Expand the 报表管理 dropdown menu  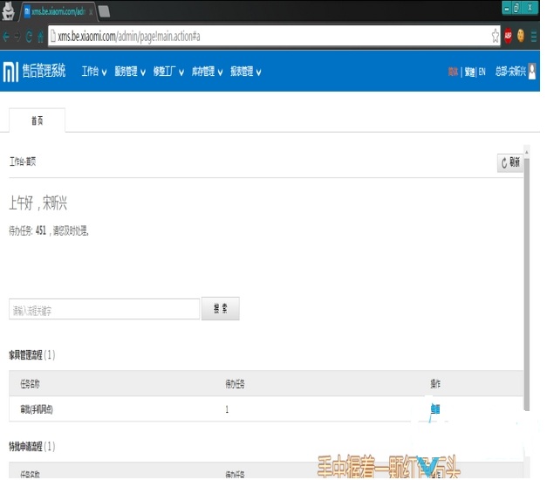pyautogui.click(x=246, y=72)
